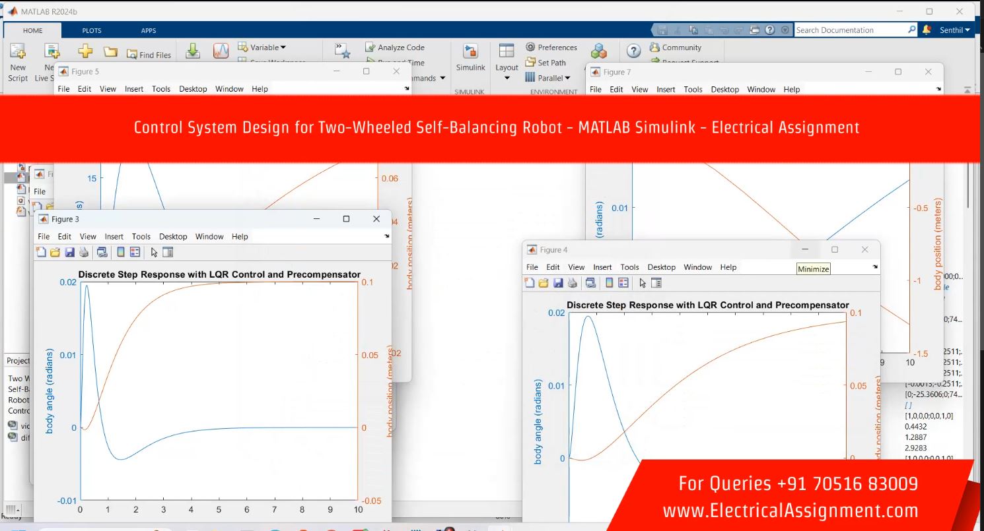The height and width of the screenshot is (531, 984).
Task: Expand the Senthil account dropdown
Action: [954, 30]
